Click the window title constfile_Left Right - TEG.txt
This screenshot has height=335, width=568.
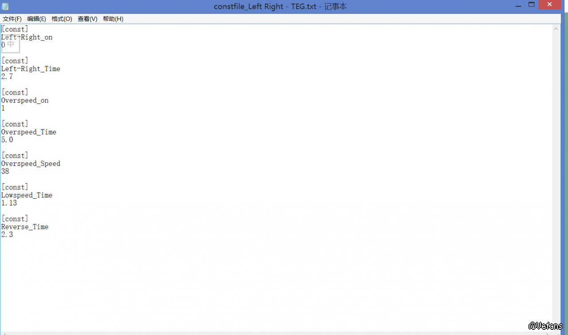[280, 6]
